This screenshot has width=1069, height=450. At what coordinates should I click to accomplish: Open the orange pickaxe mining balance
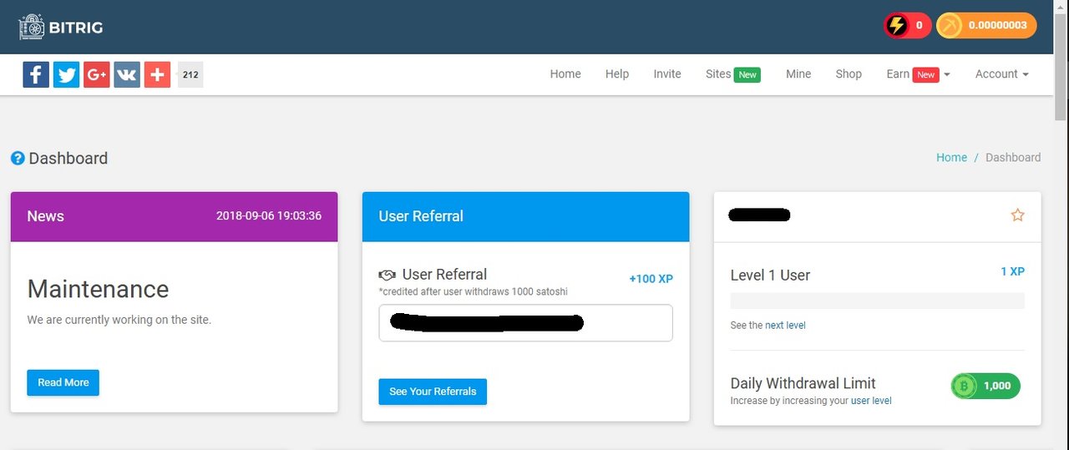986,25
